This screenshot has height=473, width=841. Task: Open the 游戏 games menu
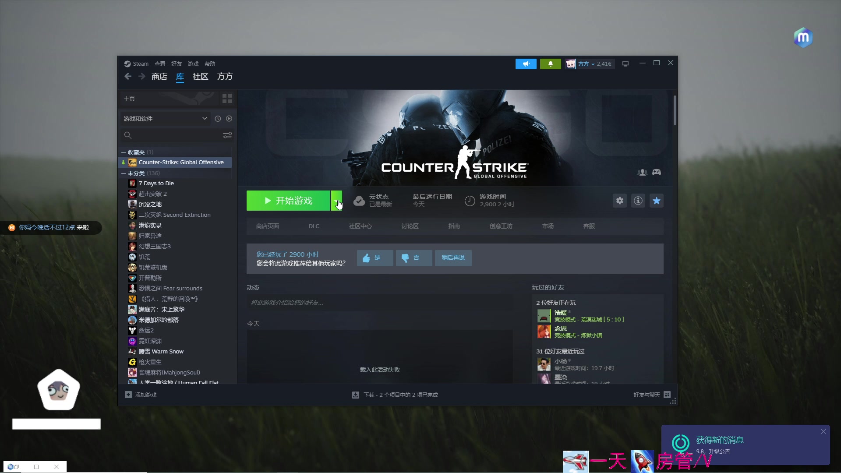[x=193, y=64]
